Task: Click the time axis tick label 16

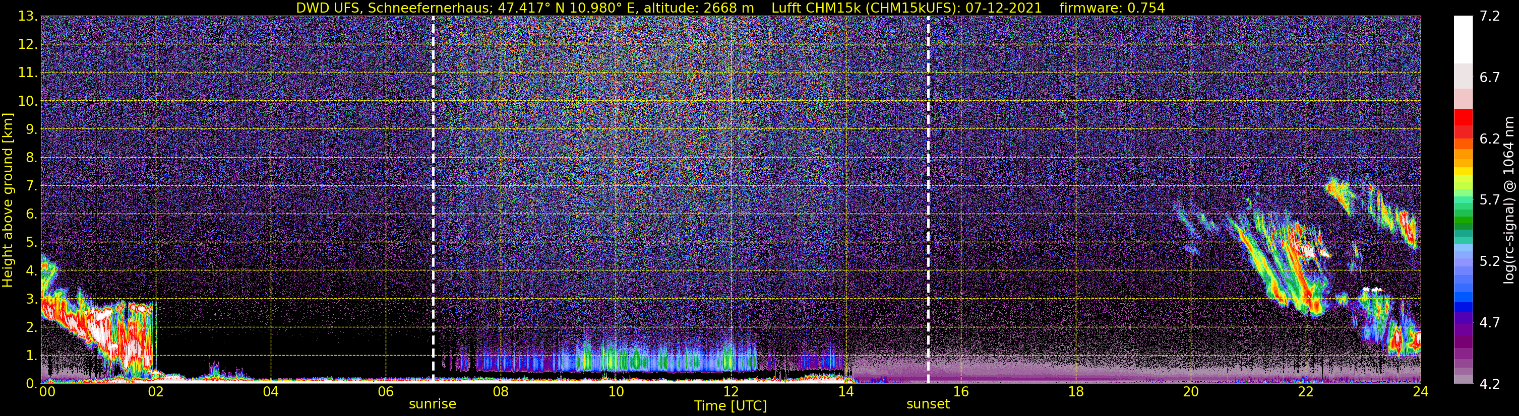Action: (x=960, y=392)
